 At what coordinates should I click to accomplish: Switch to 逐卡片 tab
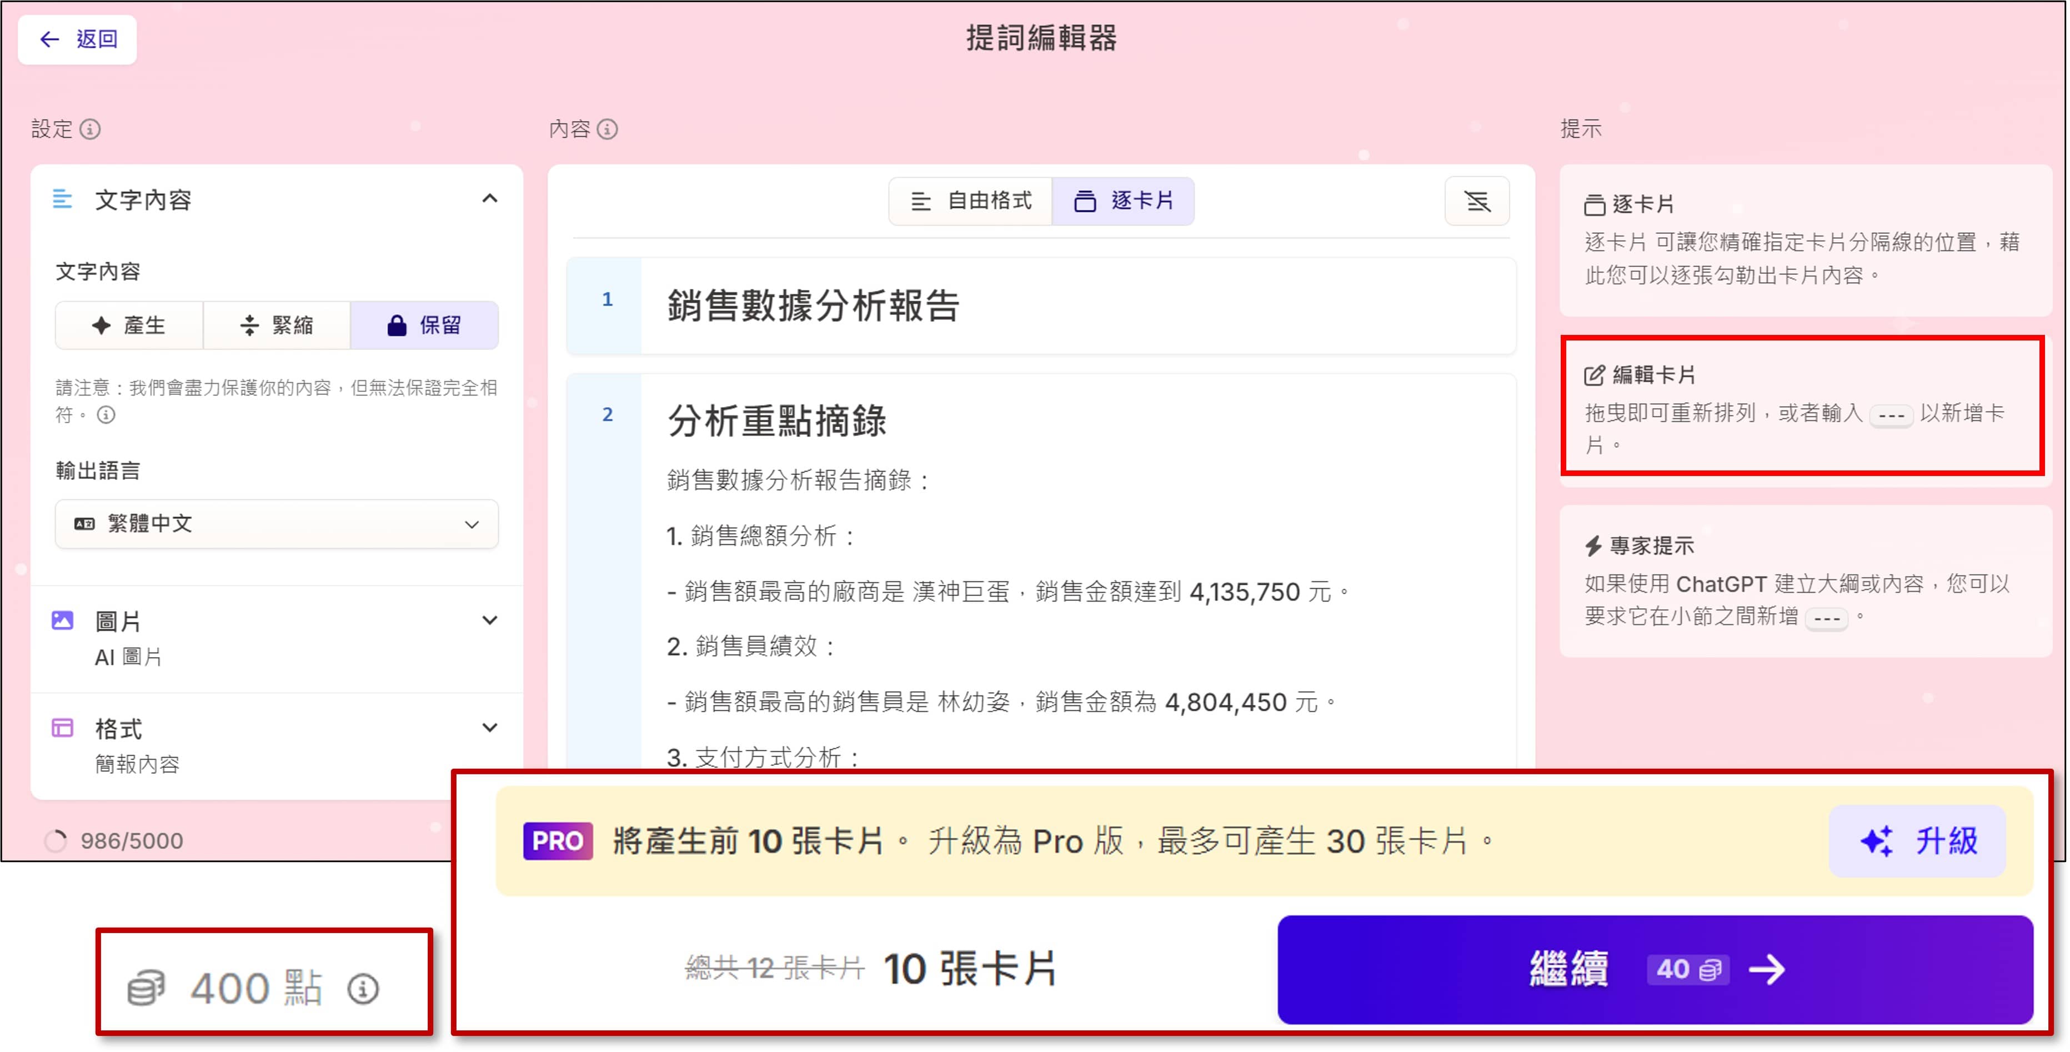[x=1124, y=201]
